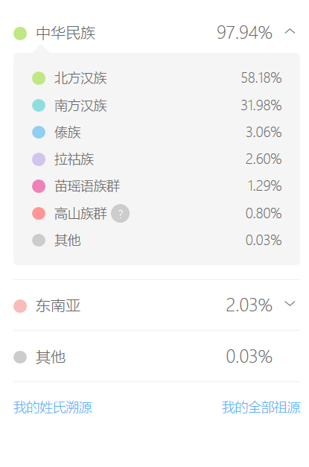Click the 东南亚 category heading
Screen dimensions: 309x467
(58, 306)
